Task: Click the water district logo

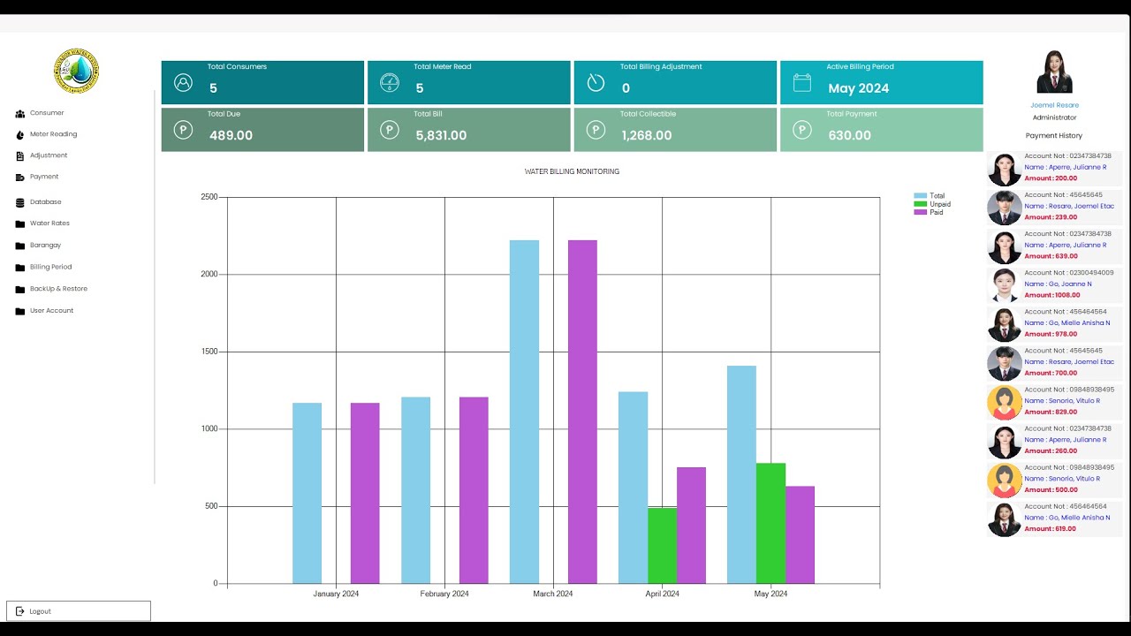Action: click(76, 71)
